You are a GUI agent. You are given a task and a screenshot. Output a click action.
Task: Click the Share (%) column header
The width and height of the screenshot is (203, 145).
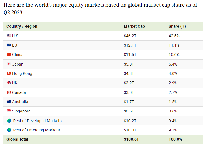click(x=177, y=26)
